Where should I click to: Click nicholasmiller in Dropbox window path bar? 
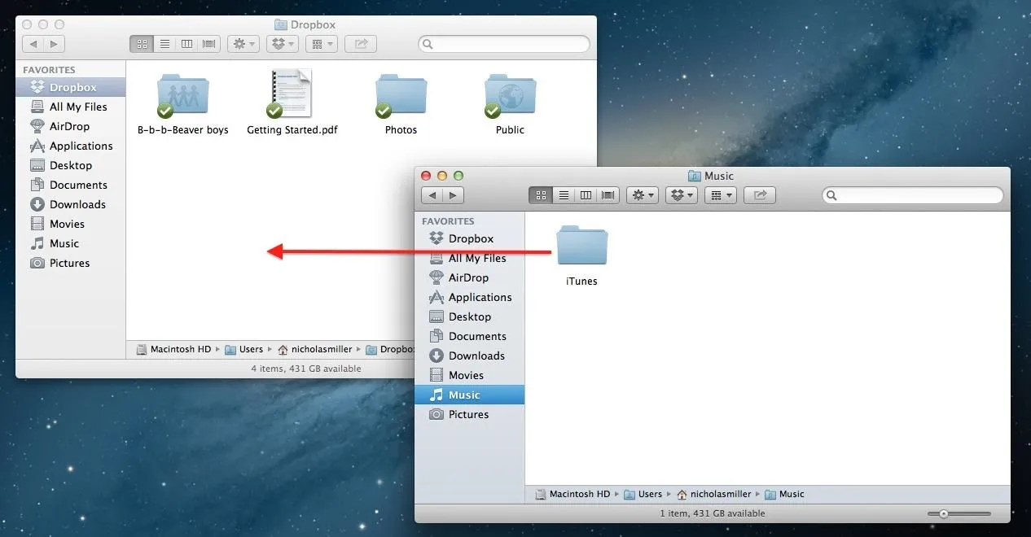(x=315, y=349)
